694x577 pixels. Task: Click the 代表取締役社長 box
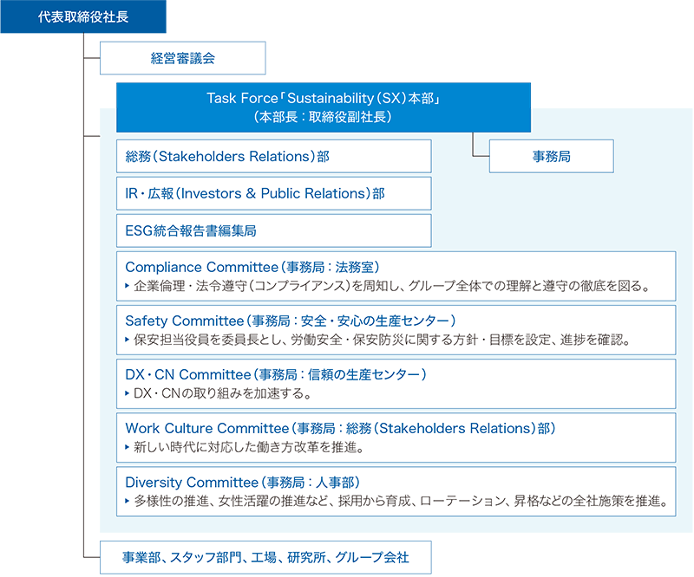(x=83, y=16)
